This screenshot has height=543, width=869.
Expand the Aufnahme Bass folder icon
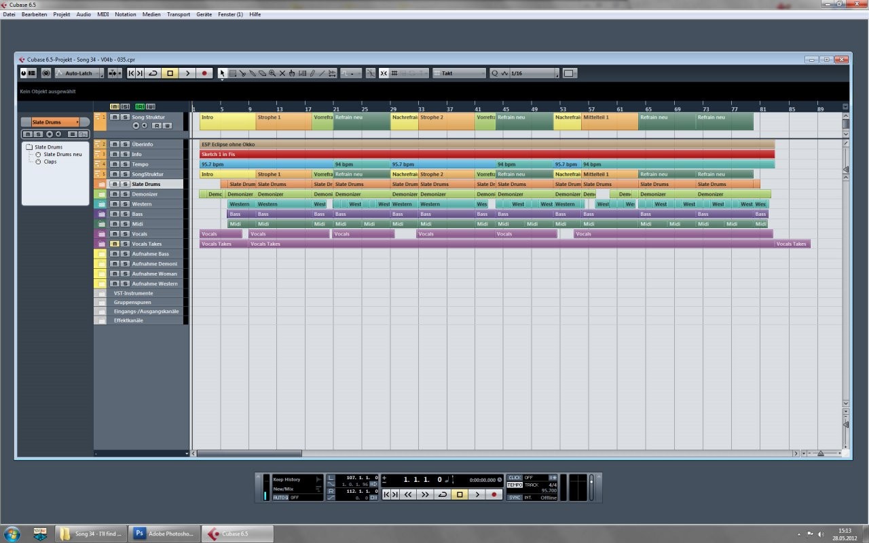[x=101, y=254]
